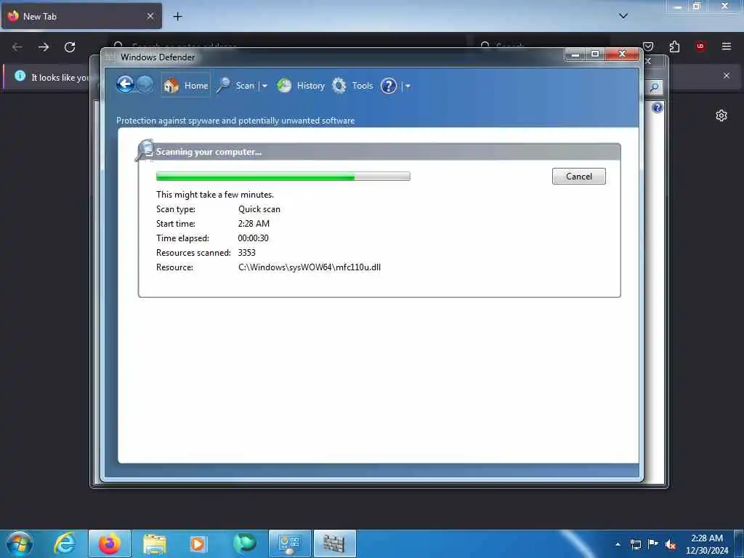Viewport: 744px width, 558px height.
Task: Reload the Firefox page
Action: pos(70,47)
